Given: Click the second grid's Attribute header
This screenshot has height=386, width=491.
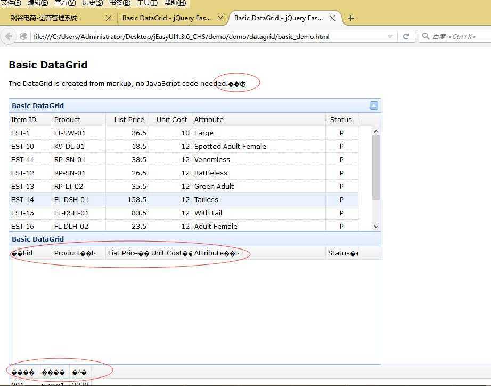Looking at the screenshot, I should coord(259,253).
